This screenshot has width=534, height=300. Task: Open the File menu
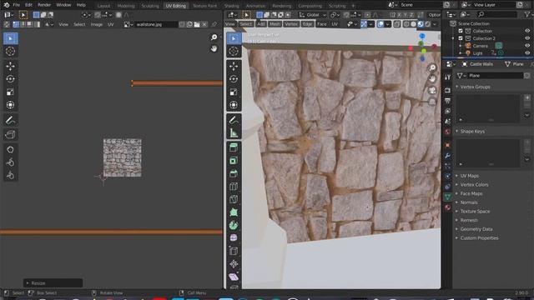click(x=17, y=5)
